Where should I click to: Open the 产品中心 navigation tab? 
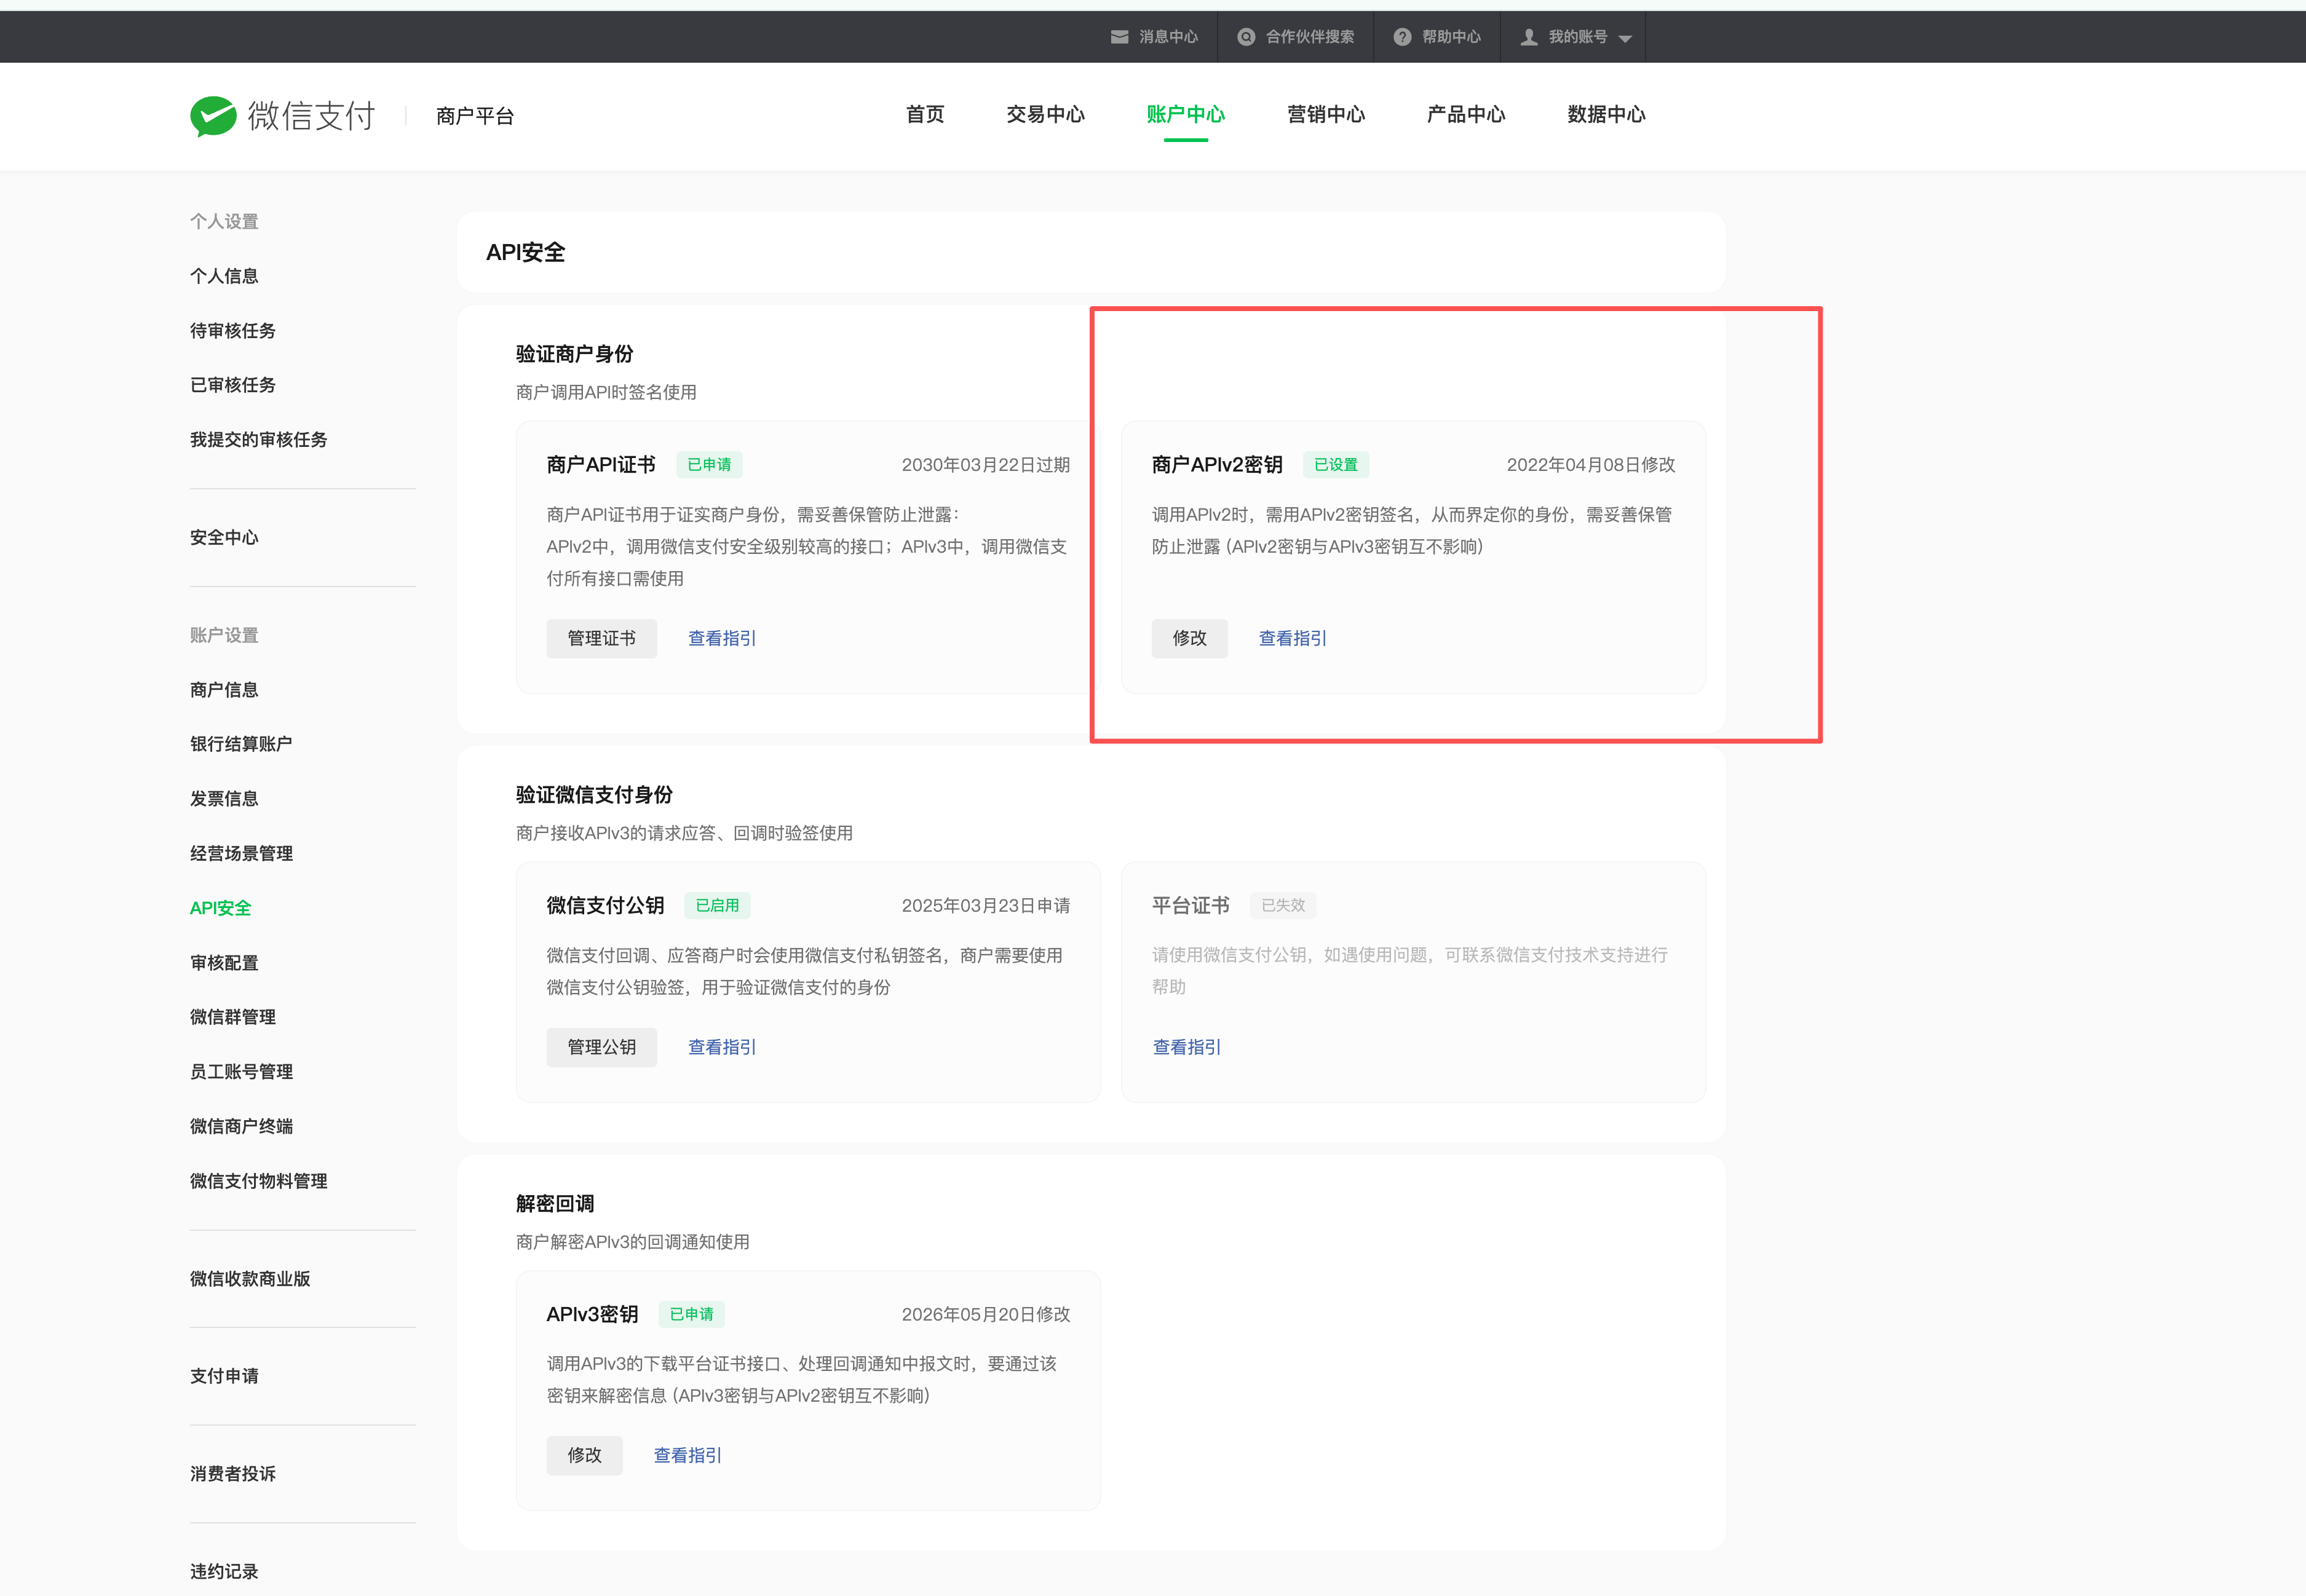[1465, 114]
